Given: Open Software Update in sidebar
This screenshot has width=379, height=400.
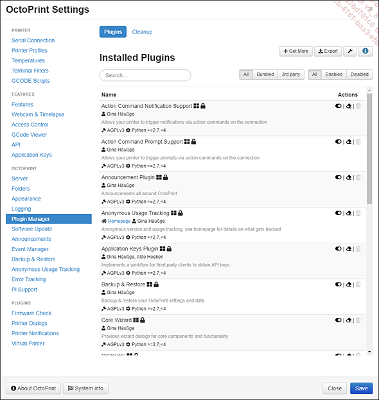Looking at the screenshot, I should tap(31, 229).
